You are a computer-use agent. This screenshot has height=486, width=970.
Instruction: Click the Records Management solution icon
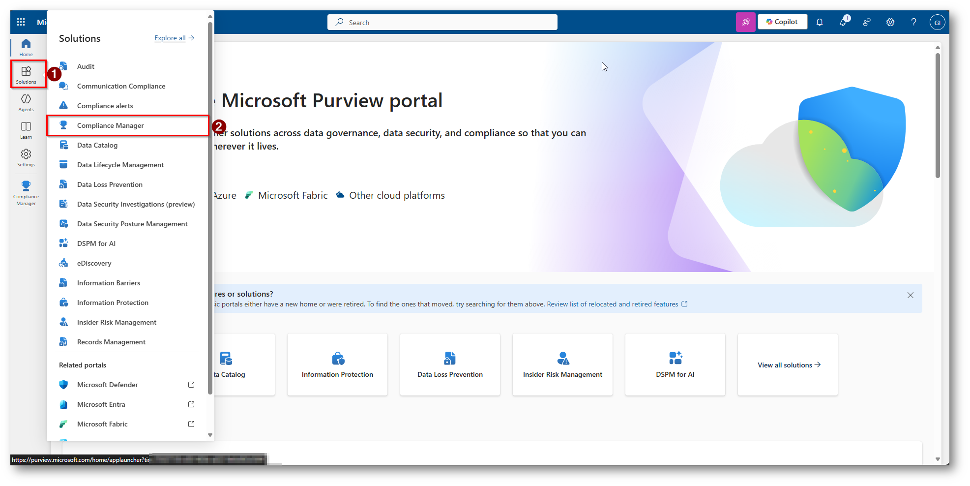point(63,342)
